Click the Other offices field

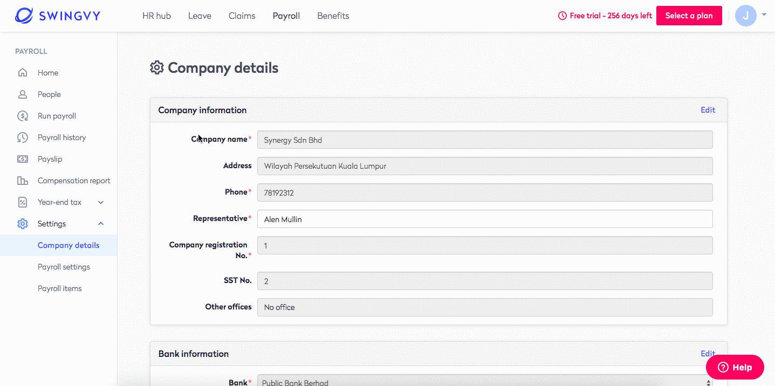click(x=485, y=307)
